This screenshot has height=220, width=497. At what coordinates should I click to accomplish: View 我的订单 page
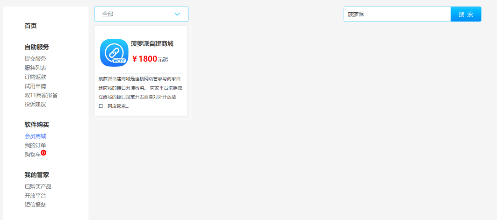tap(36, 145)
